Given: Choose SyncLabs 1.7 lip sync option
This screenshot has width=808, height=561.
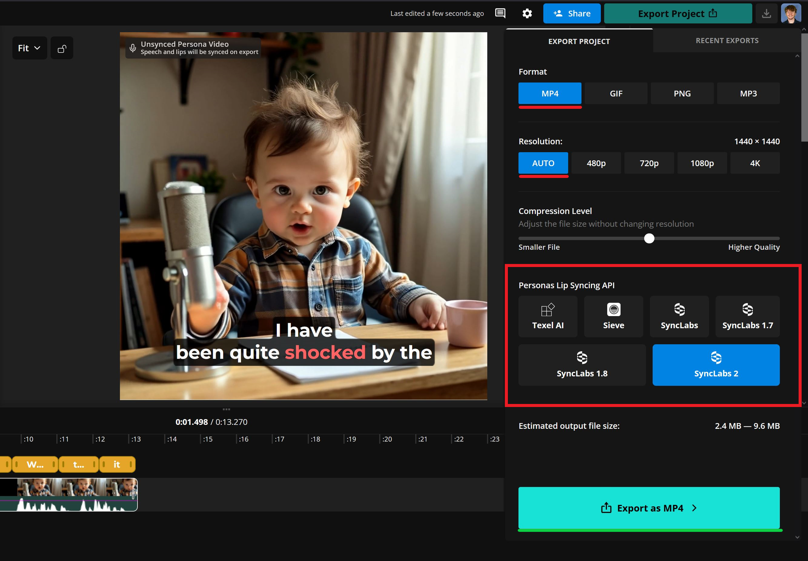Looking at the screenshot, I should point(747,316).
